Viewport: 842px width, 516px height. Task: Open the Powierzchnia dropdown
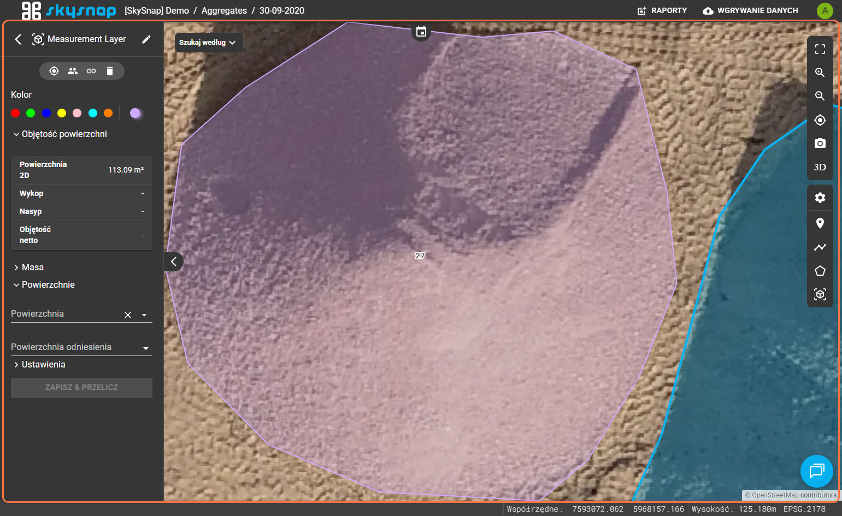coord(144,315)
